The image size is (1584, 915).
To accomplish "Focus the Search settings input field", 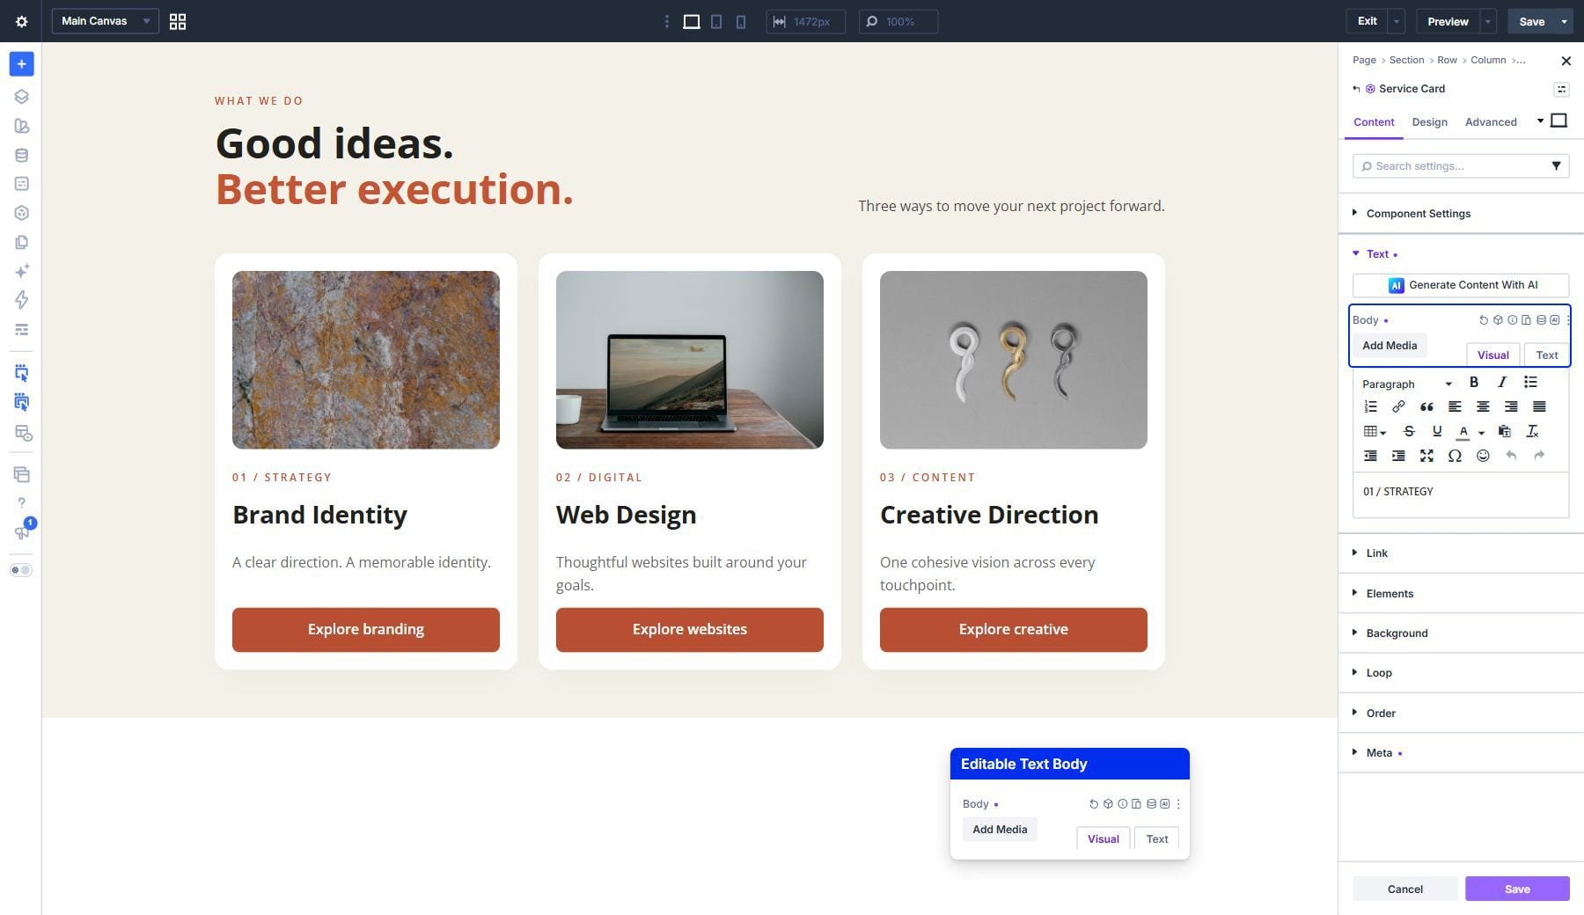I will [x=1461, y=166].
